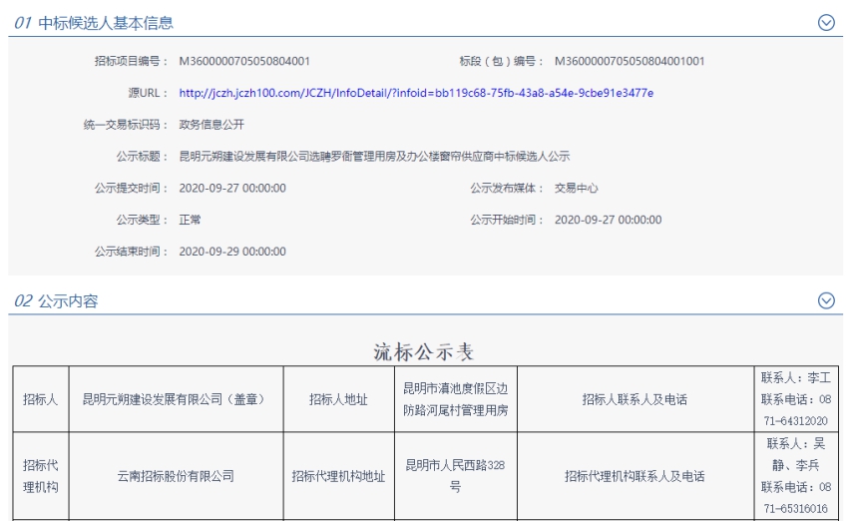Click the 公示结束时间 date 2020-09-29
This screenshot has width=849, height=522.
(231, 252)
